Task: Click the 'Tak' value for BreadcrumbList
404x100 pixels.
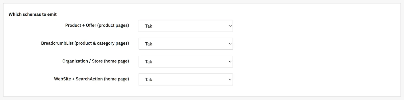Action: point(148,44)
